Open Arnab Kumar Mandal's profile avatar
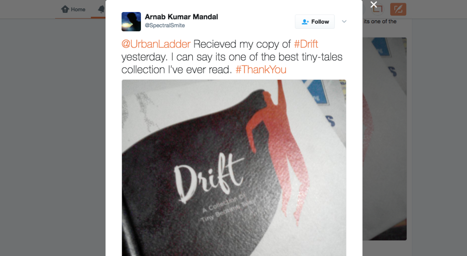Viewport: 467px width, 256px height. click(x=131, y=22)
